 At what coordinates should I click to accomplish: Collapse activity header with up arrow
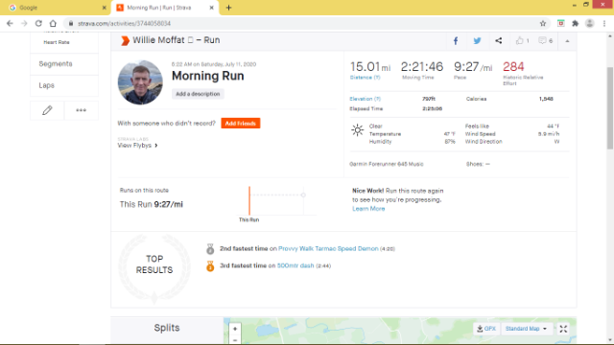[567, 41]
